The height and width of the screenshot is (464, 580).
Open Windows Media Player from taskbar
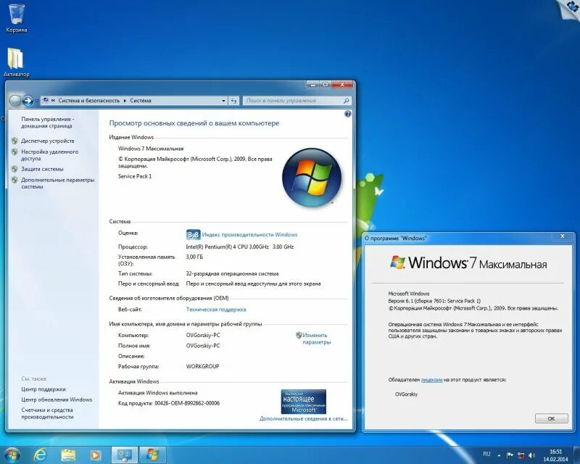tap(96, 455)
